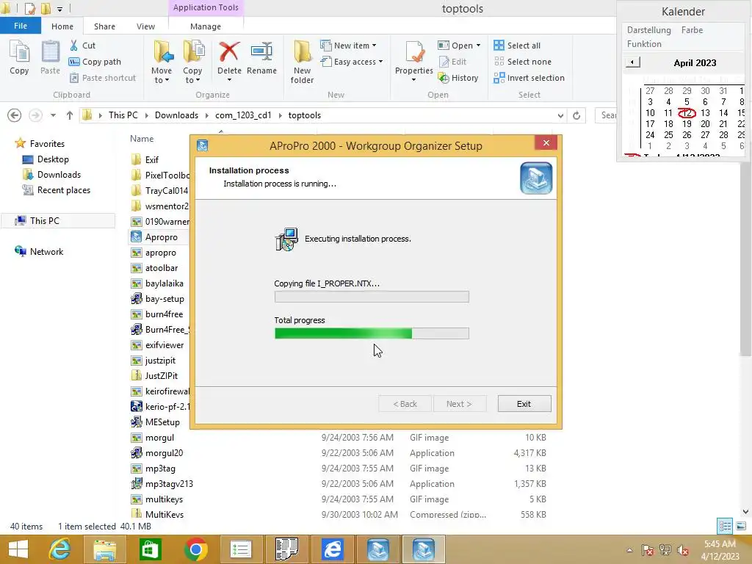
Task: Select Network in the navigation pane
Action: coord(46,252)
